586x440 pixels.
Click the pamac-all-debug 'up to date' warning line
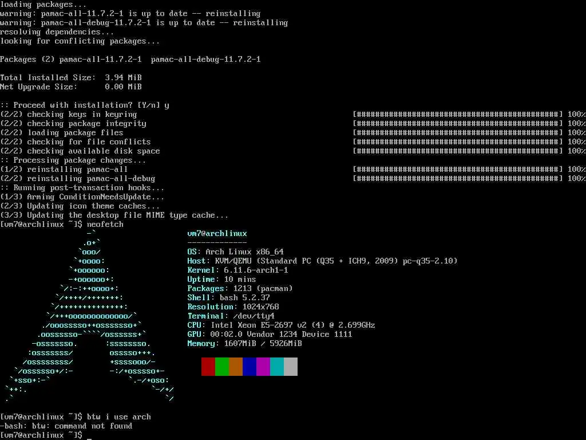tap(144, 23)
